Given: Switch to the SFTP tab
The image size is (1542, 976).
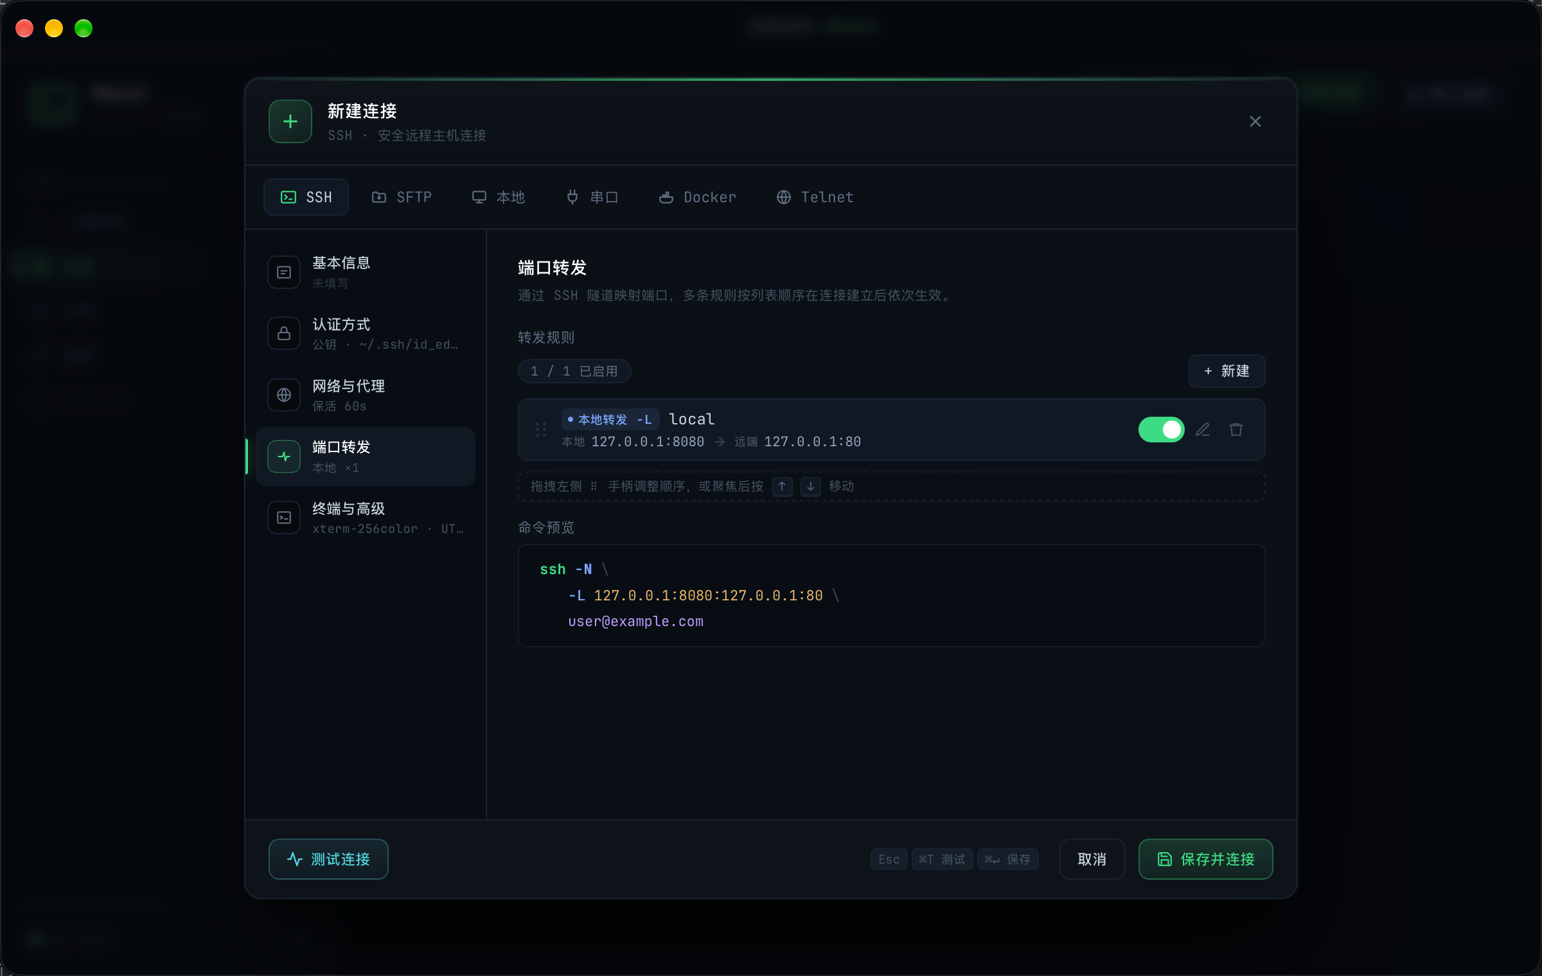Looking at the screenshot, I should point(402,197).
